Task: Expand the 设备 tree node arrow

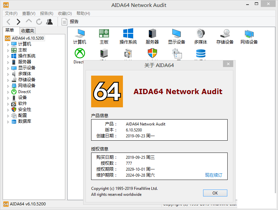Action: [x=8, y=98]
